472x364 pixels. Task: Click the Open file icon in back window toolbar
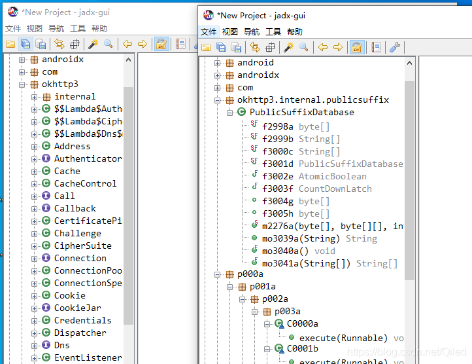coord(10,45)
